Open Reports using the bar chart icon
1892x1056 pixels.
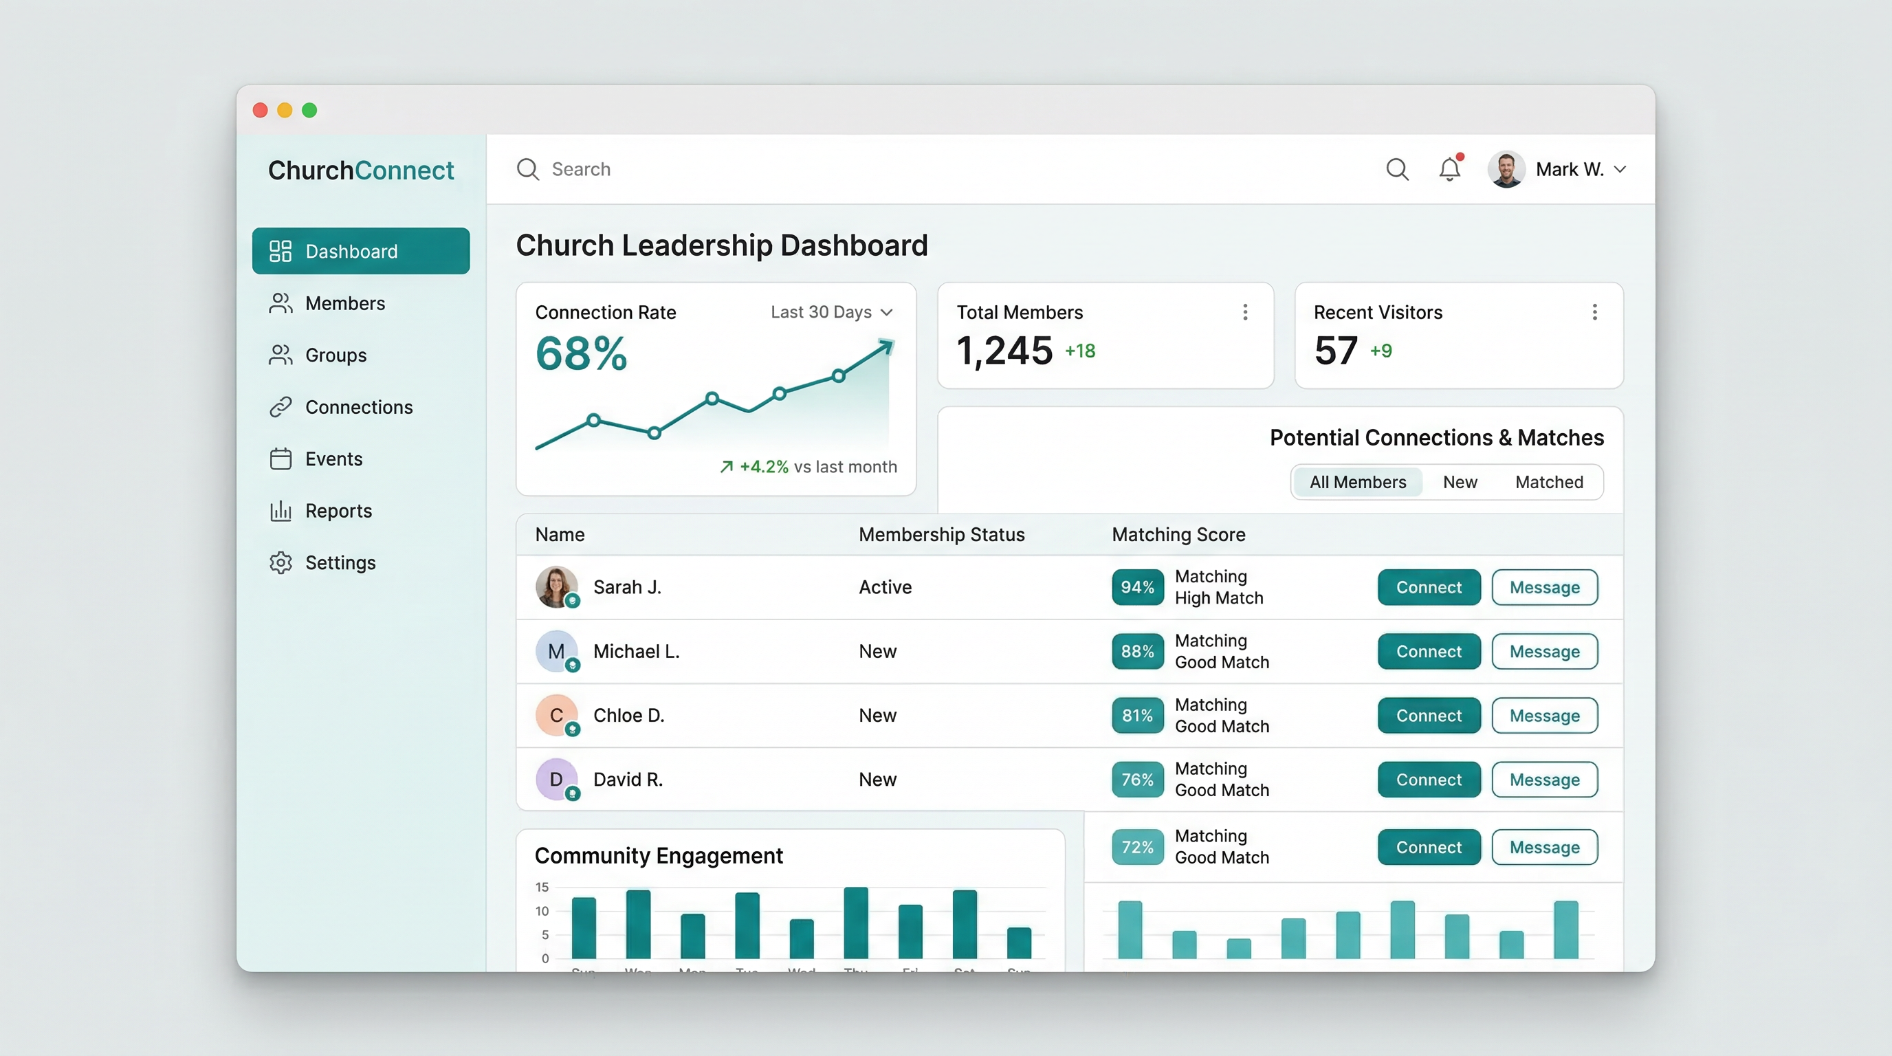click(x=280, y=510)
